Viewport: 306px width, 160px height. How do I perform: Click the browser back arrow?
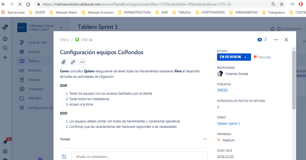pos(3,4)
